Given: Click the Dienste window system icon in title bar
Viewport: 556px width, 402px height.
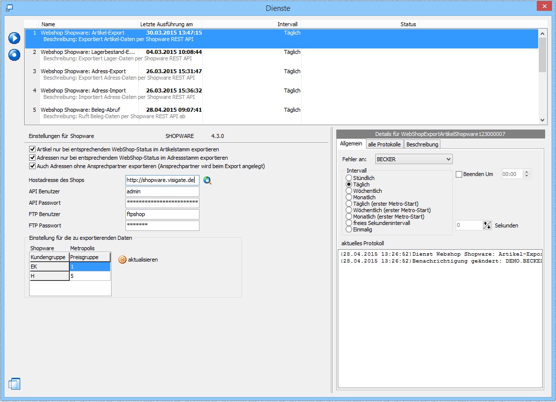Looking at the screenshot, I should click(x=9, y=8).
